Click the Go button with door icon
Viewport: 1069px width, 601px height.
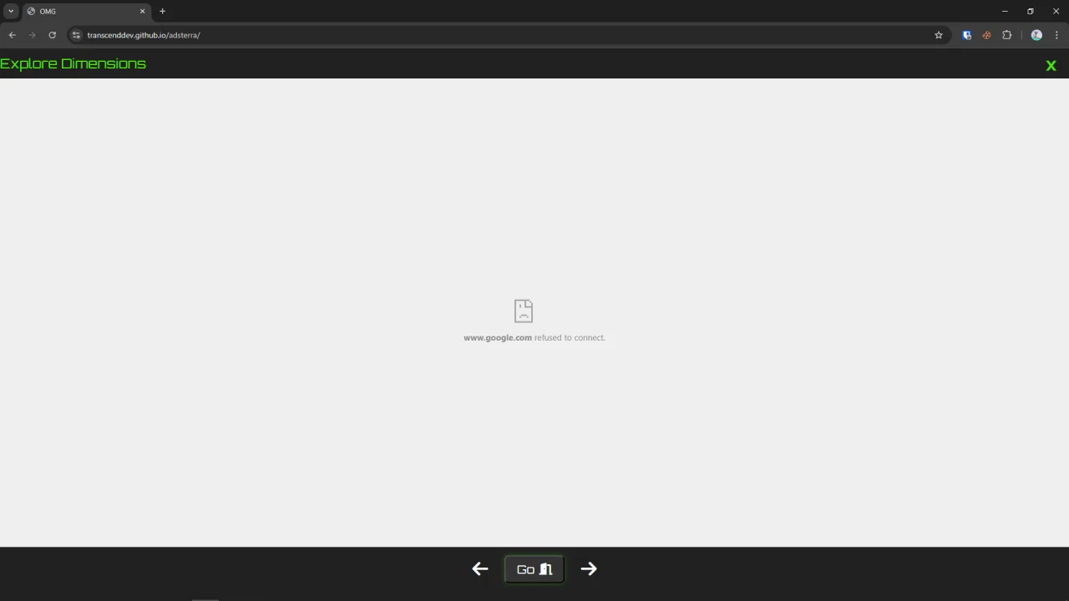point(534,569)
